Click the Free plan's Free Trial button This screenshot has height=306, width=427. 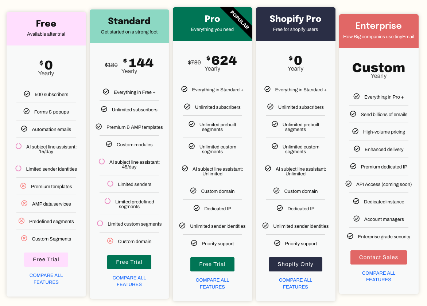(x=46, y=259)
